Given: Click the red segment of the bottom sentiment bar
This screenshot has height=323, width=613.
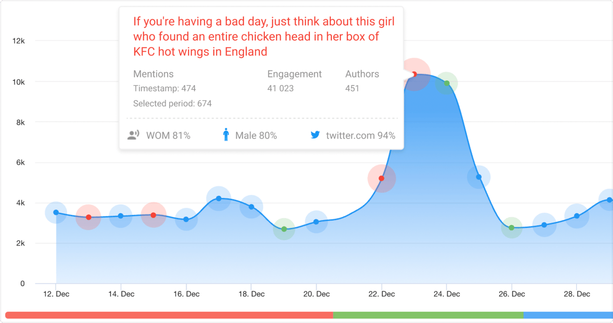Looking at the screenshot, I should [x=168, y=315].
